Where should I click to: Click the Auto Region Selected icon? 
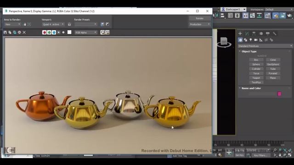(x=29, y=24)
